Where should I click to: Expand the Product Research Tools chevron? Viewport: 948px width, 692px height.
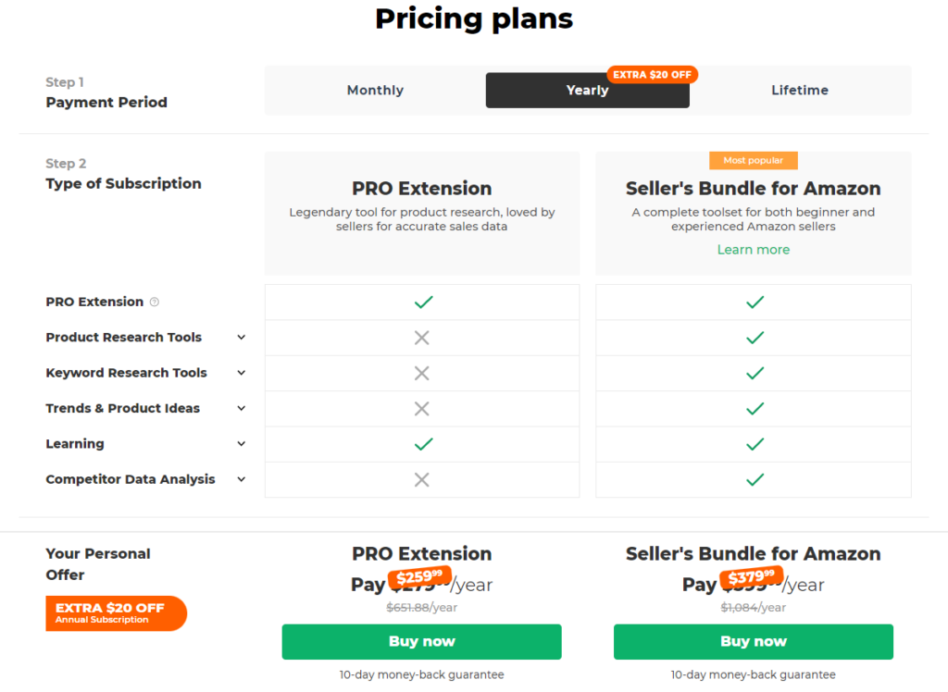pos(242,338)
